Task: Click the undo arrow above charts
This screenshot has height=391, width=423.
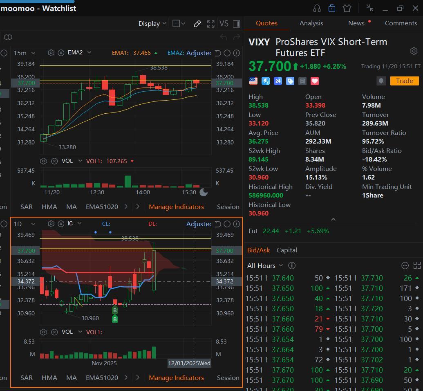Action: point(224,37)
